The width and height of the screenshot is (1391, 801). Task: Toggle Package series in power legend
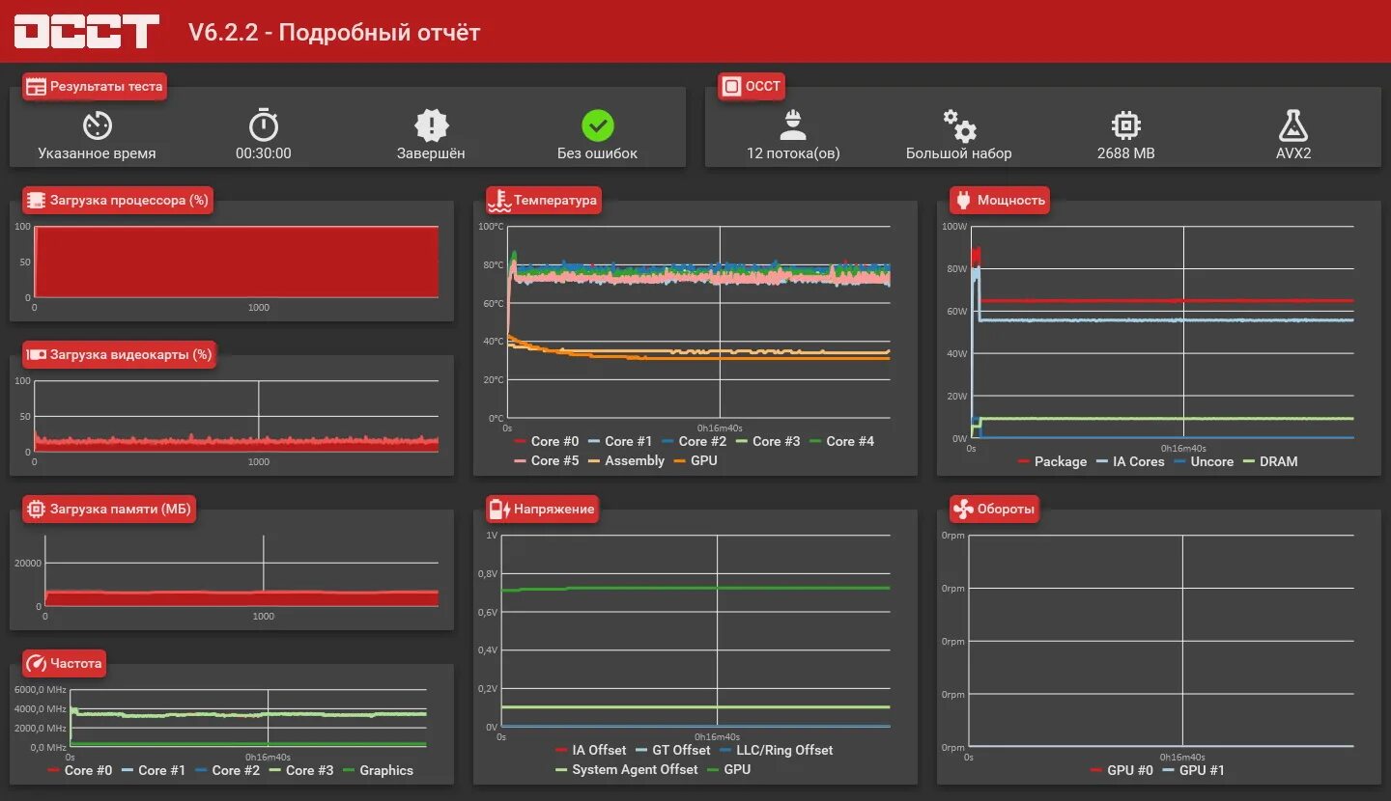(1052, 461)
